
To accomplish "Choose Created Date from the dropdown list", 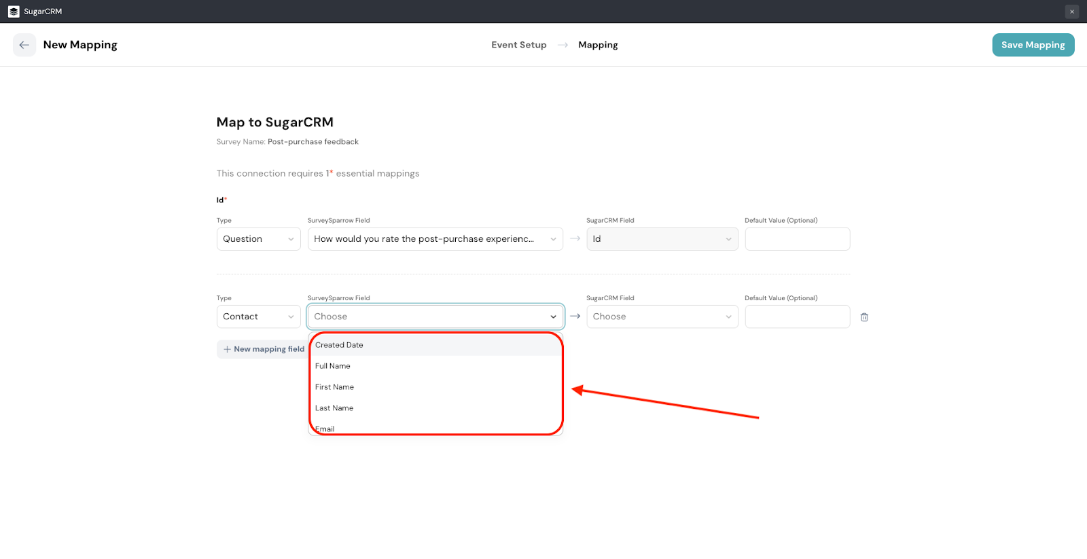I will tap(339, 345).
